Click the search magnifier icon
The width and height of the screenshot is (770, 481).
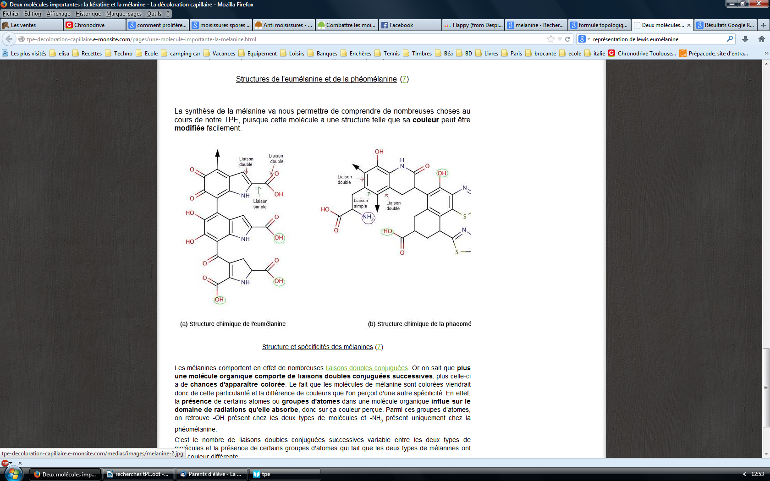pos(730,39)
